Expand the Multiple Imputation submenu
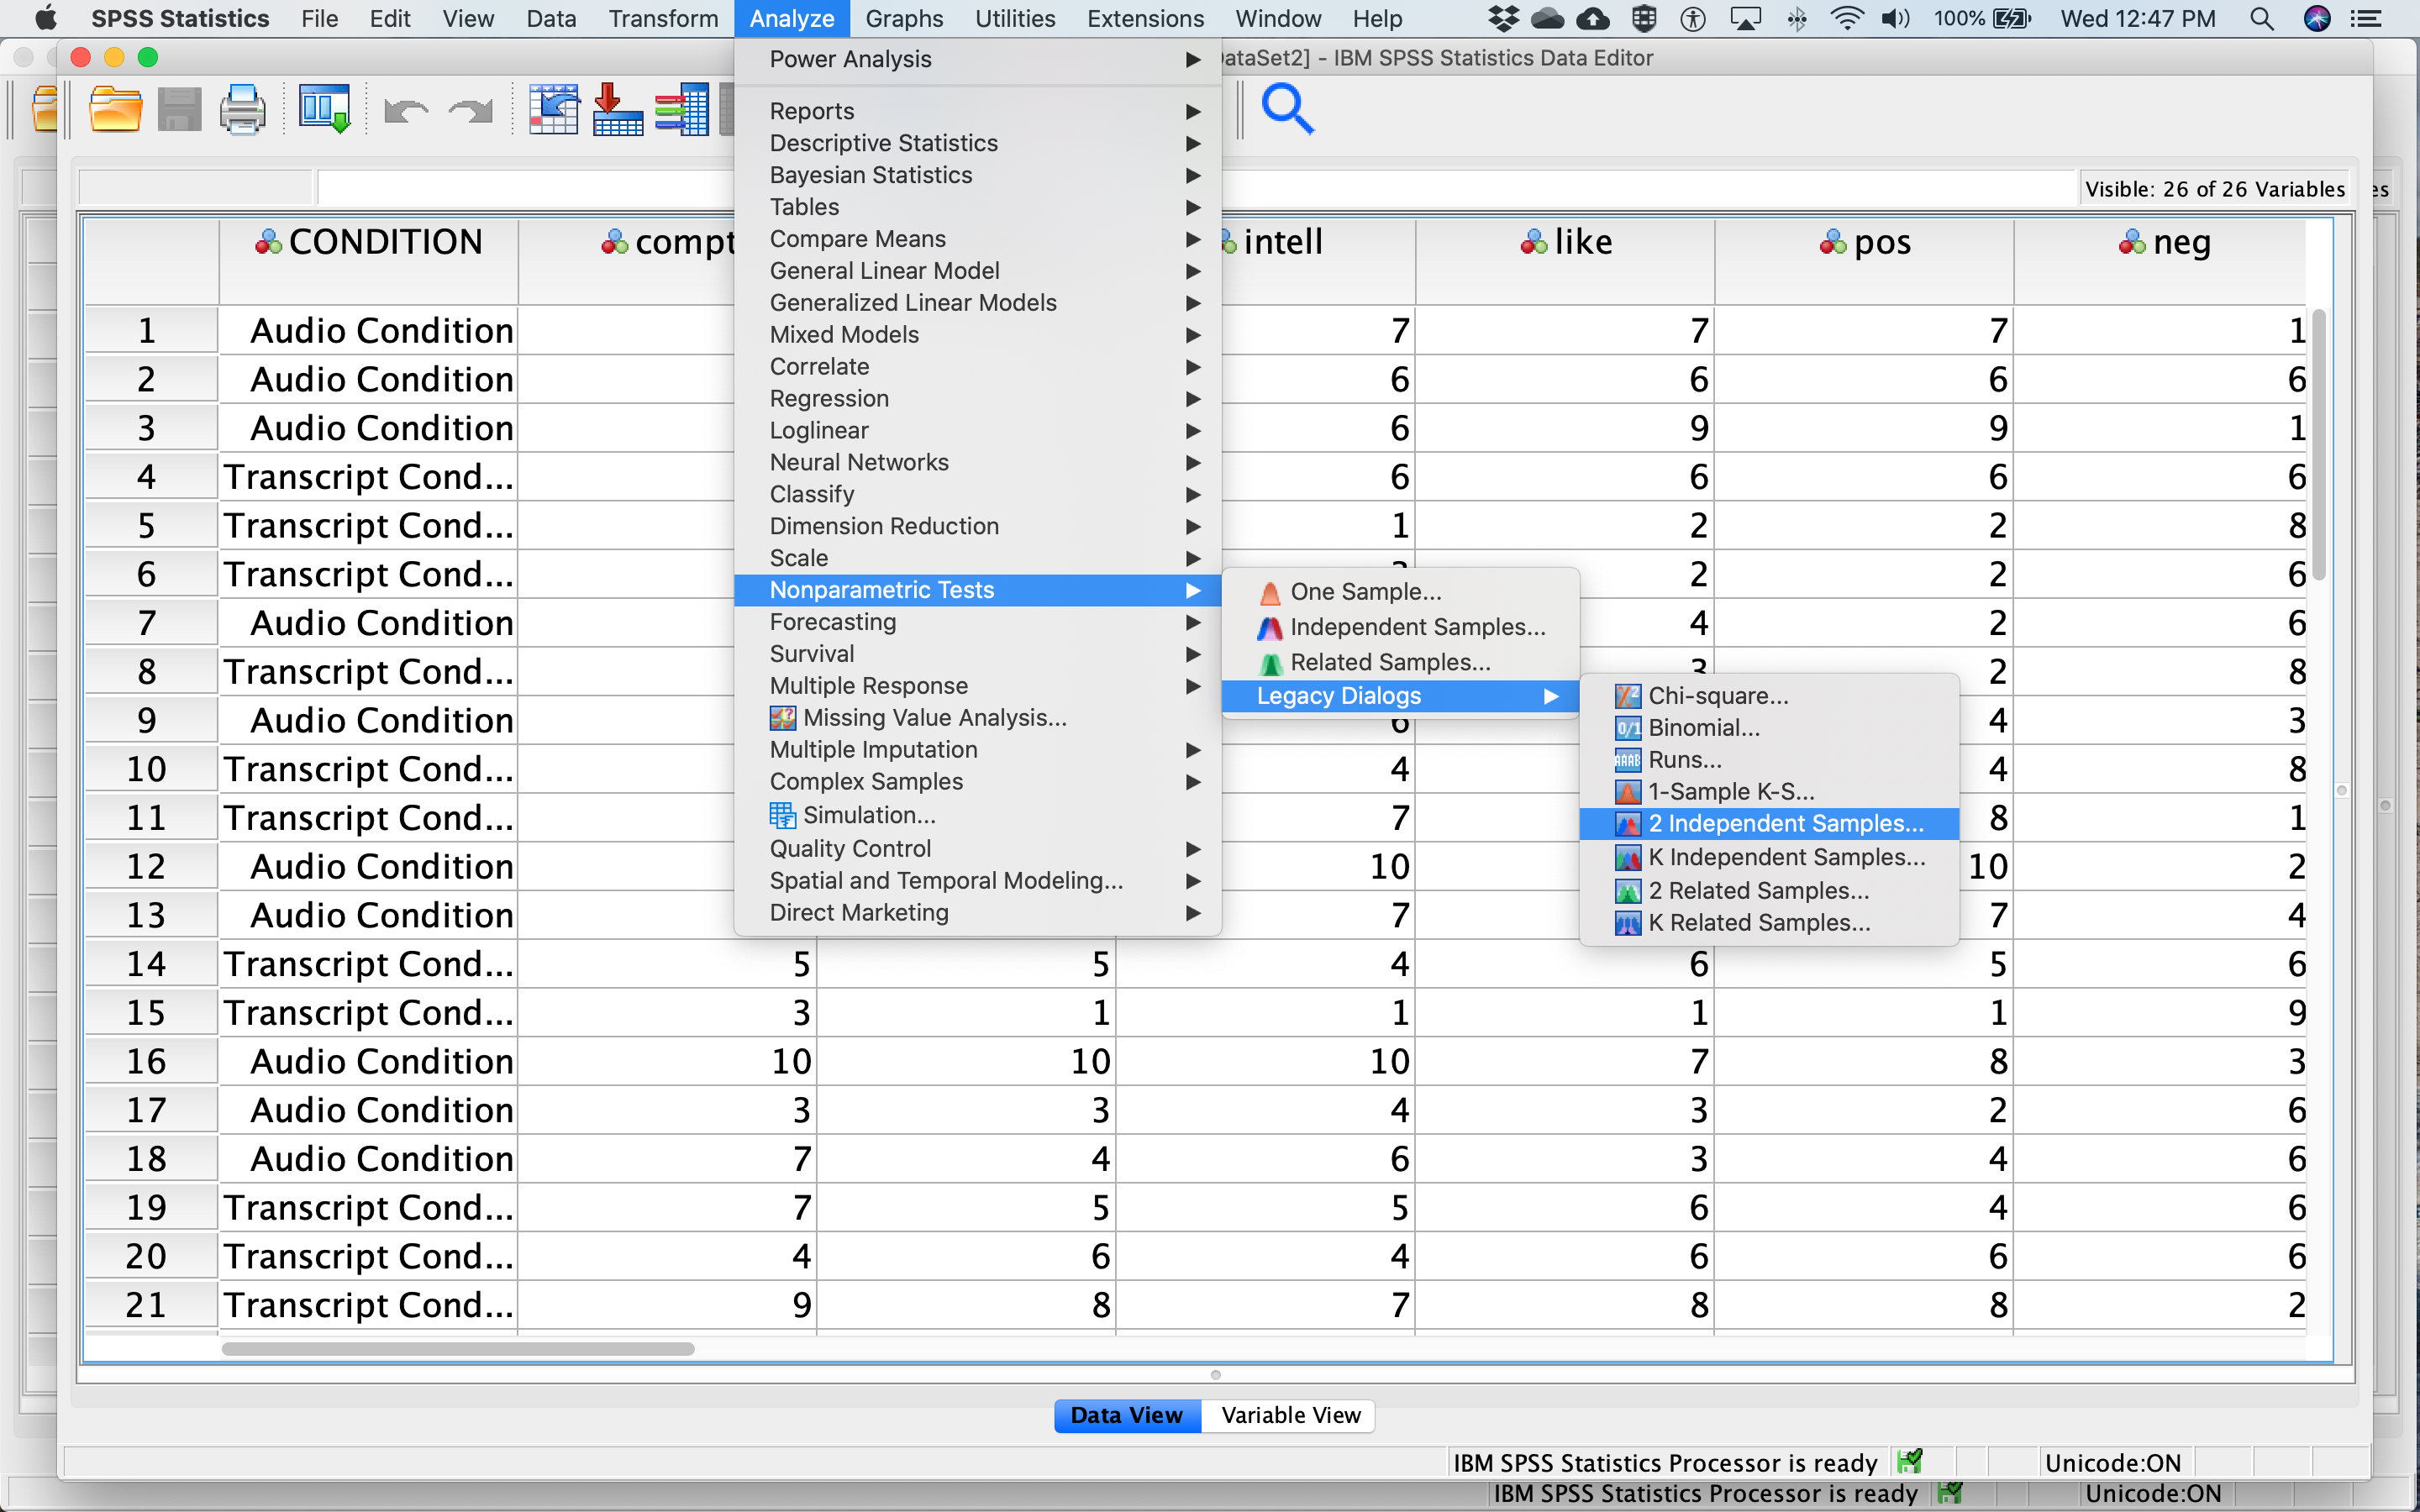Image resolution: width=2420 pixels, height=1512 pixels. pyautogui.click(x=977, y=750)
